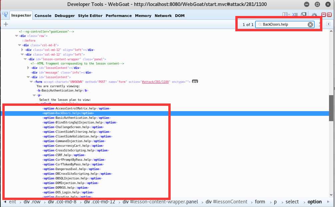The image size is (335, 207).
Task: Select the ChallengeScreen.help option
Action: click(x=73, y=127)
